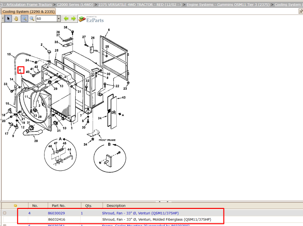This screenshot has width=303, height=226.
Task: Click callout 4 on the diagram
Action: tap(20, 70)
